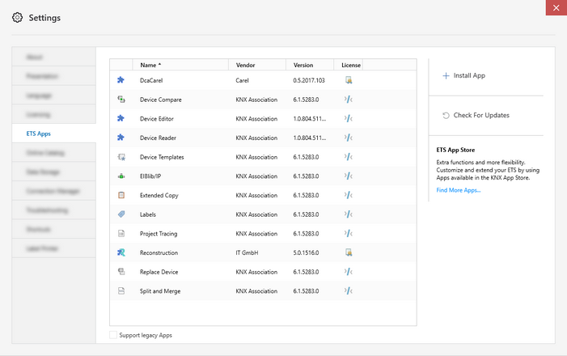Viewport: 567px width, 356px height.
Task: Click the DcaCarel license certificate icon
Action: pos(349,80)
